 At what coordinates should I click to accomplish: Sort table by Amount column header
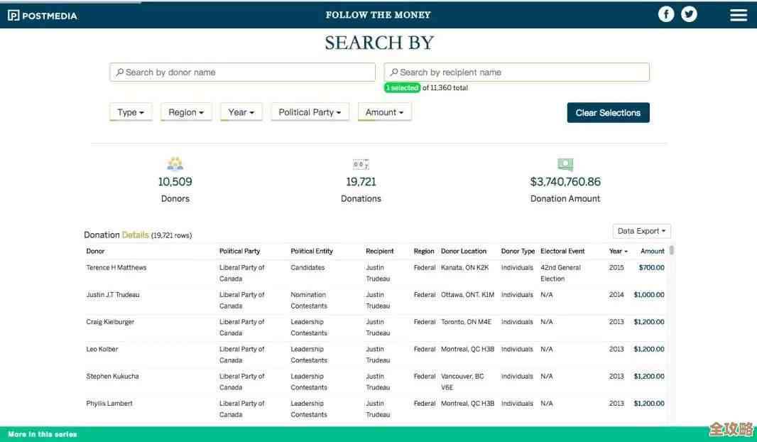coord(652,251)
